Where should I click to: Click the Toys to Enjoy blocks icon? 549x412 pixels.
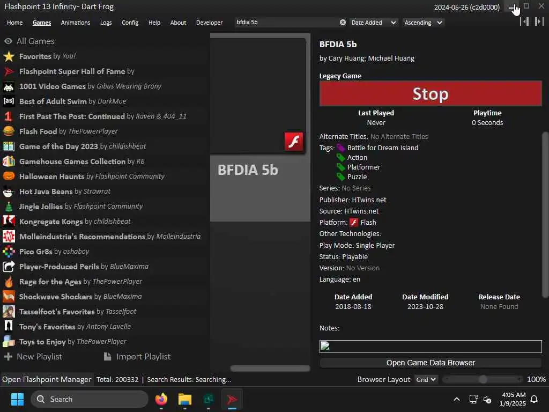pyautogui.click(x=9, y=342)
